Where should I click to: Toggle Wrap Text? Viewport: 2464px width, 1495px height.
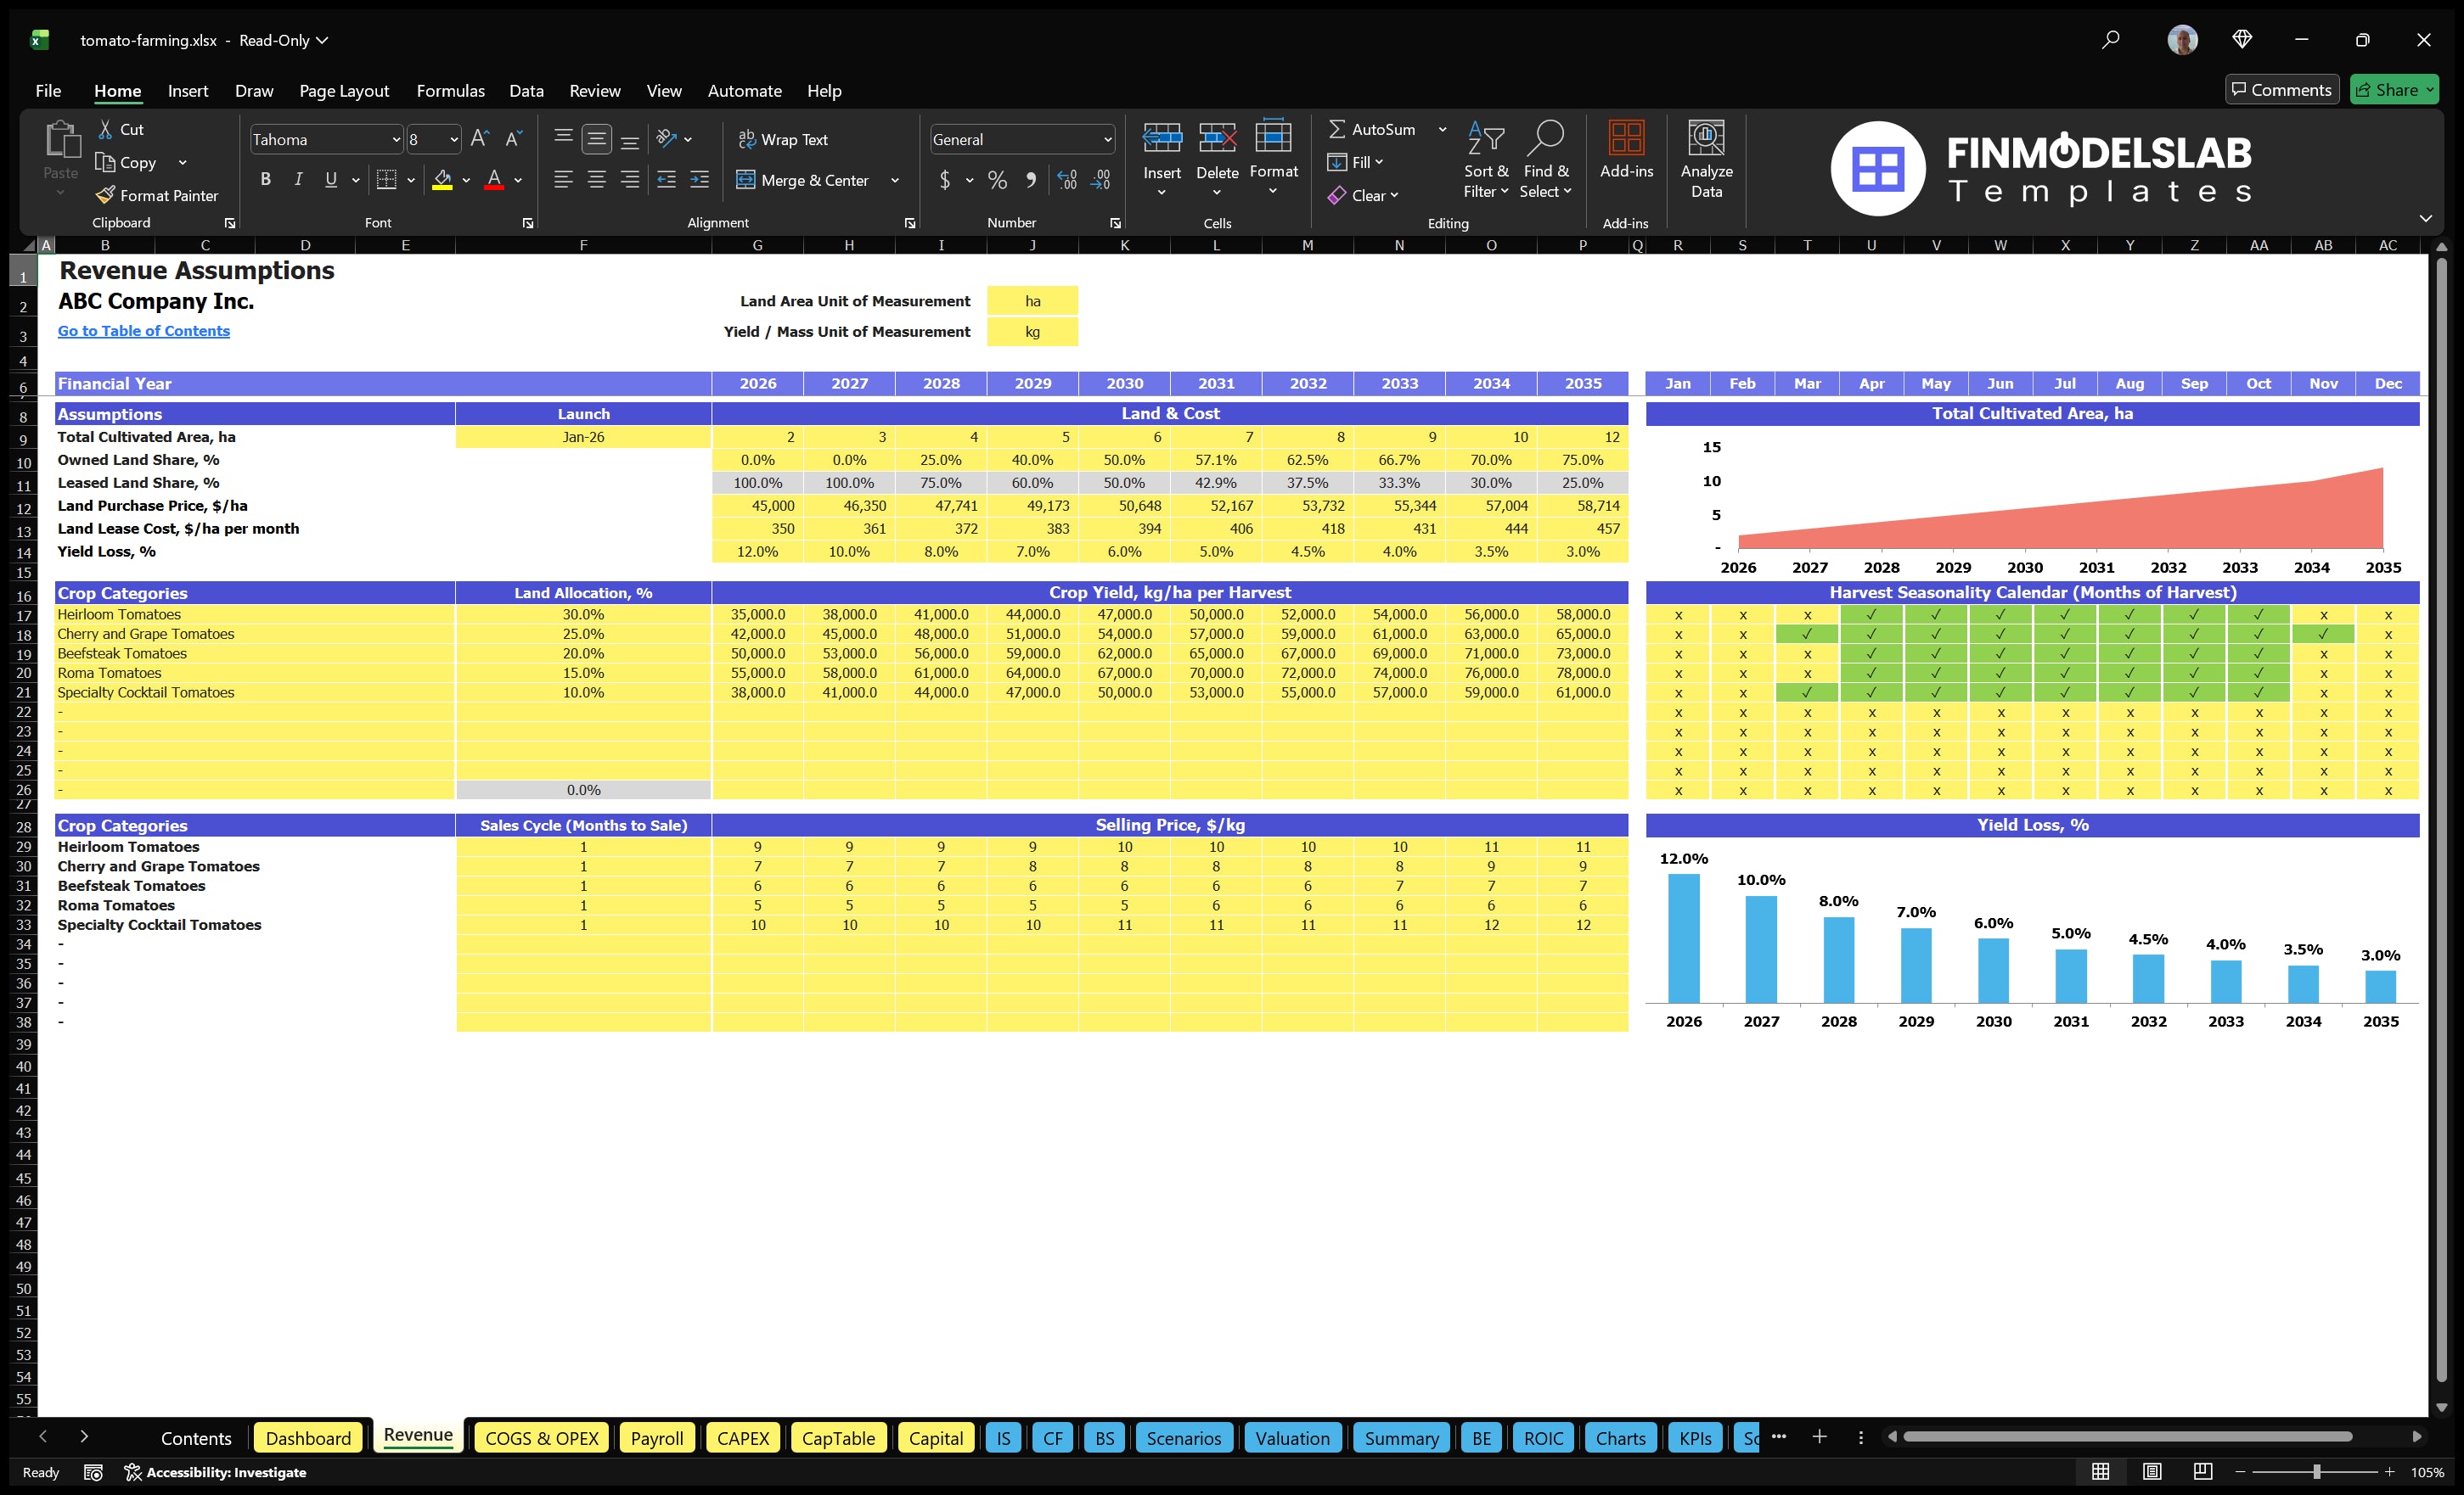click(x=783, y=139)
